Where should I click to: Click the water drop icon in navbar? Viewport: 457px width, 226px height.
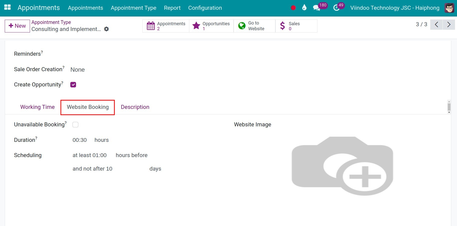click(x=304, y=8)
